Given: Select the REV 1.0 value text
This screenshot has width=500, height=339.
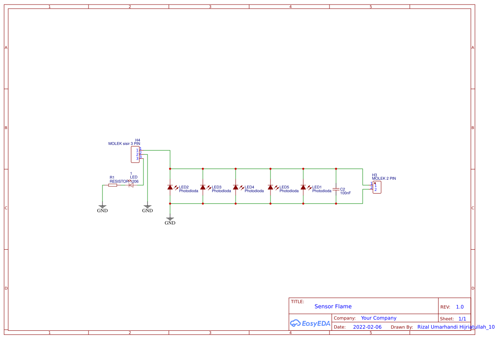Looking at the screenshot, I should pos(460,307).
